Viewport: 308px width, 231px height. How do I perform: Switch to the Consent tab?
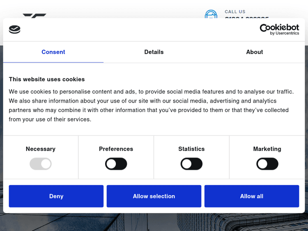coord(53,52)
